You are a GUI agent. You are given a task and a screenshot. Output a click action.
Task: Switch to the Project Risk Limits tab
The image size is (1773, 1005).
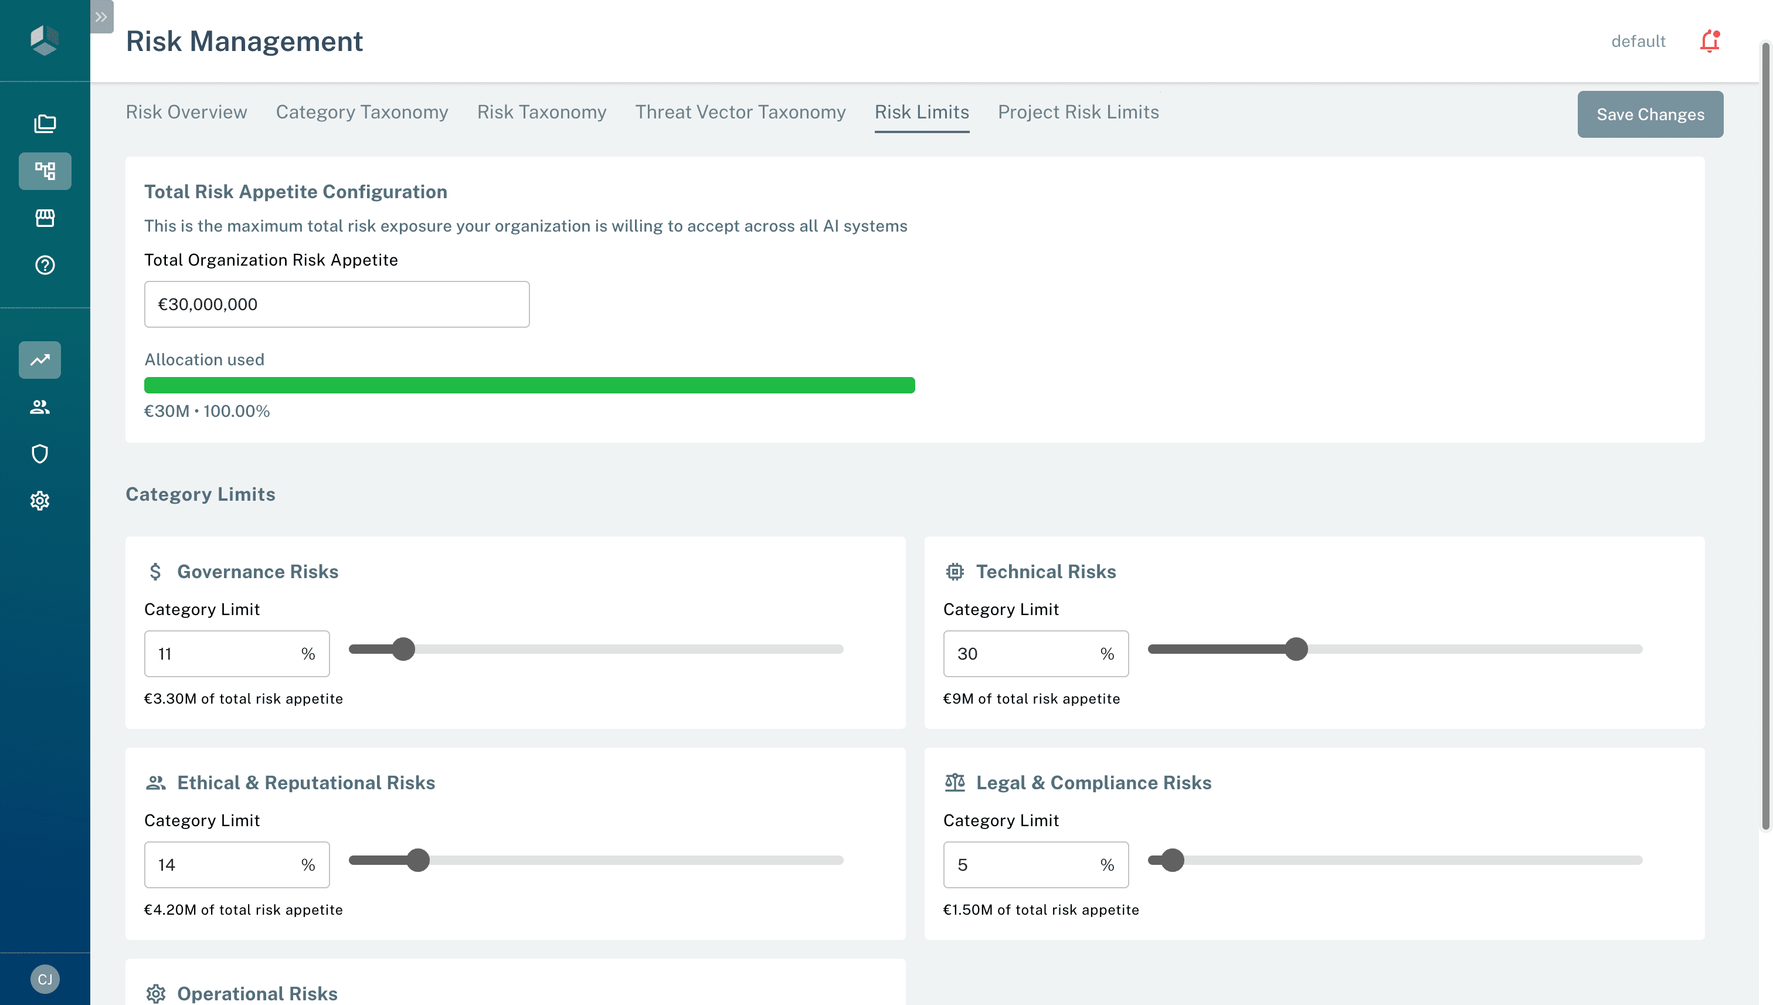click(x=1078, y=112)
